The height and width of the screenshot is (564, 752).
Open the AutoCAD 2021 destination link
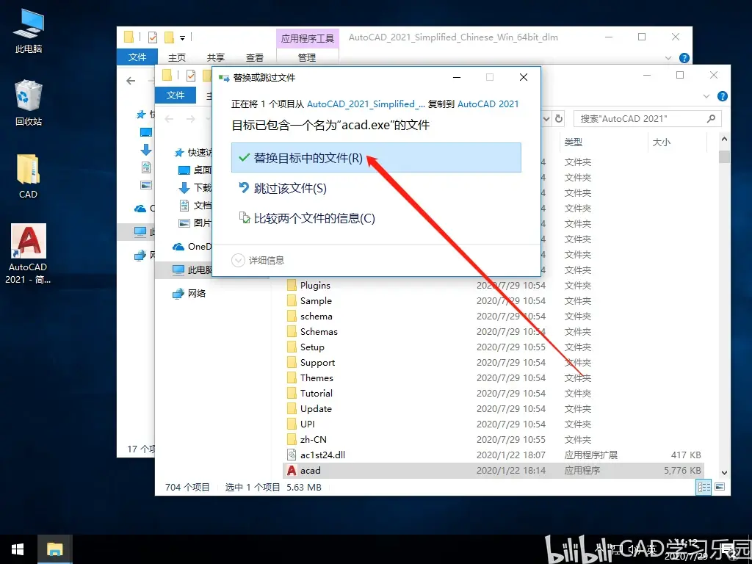click(x=488, y=104)
